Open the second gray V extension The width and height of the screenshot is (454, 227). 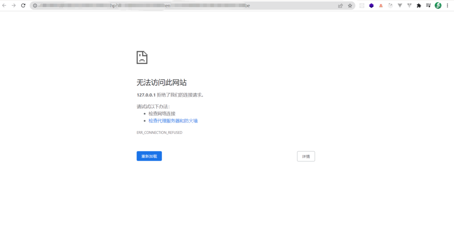tap(409, 5)
